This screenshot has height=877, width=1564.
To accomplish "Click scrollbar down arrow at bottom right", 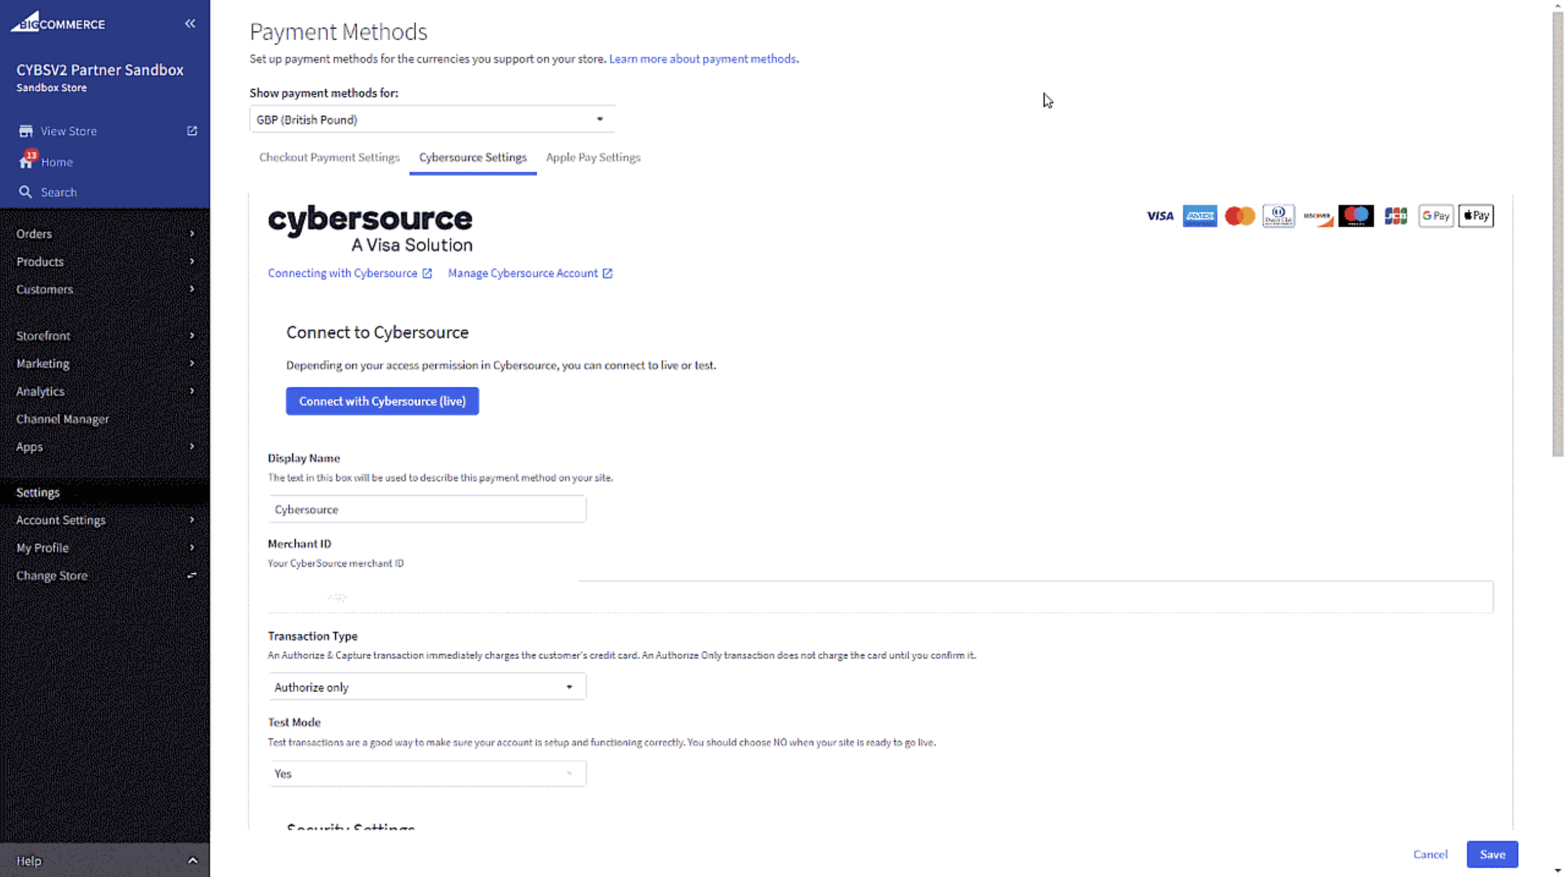I will click(x=1558, y=870).
